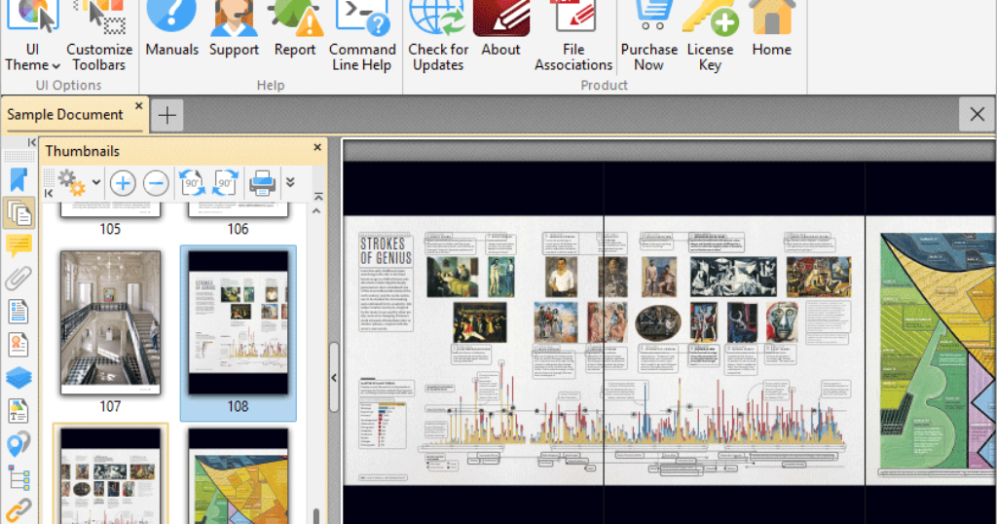The image size is (997, 524).
Task: Open File Associations
Action: (x=572, y=37)
